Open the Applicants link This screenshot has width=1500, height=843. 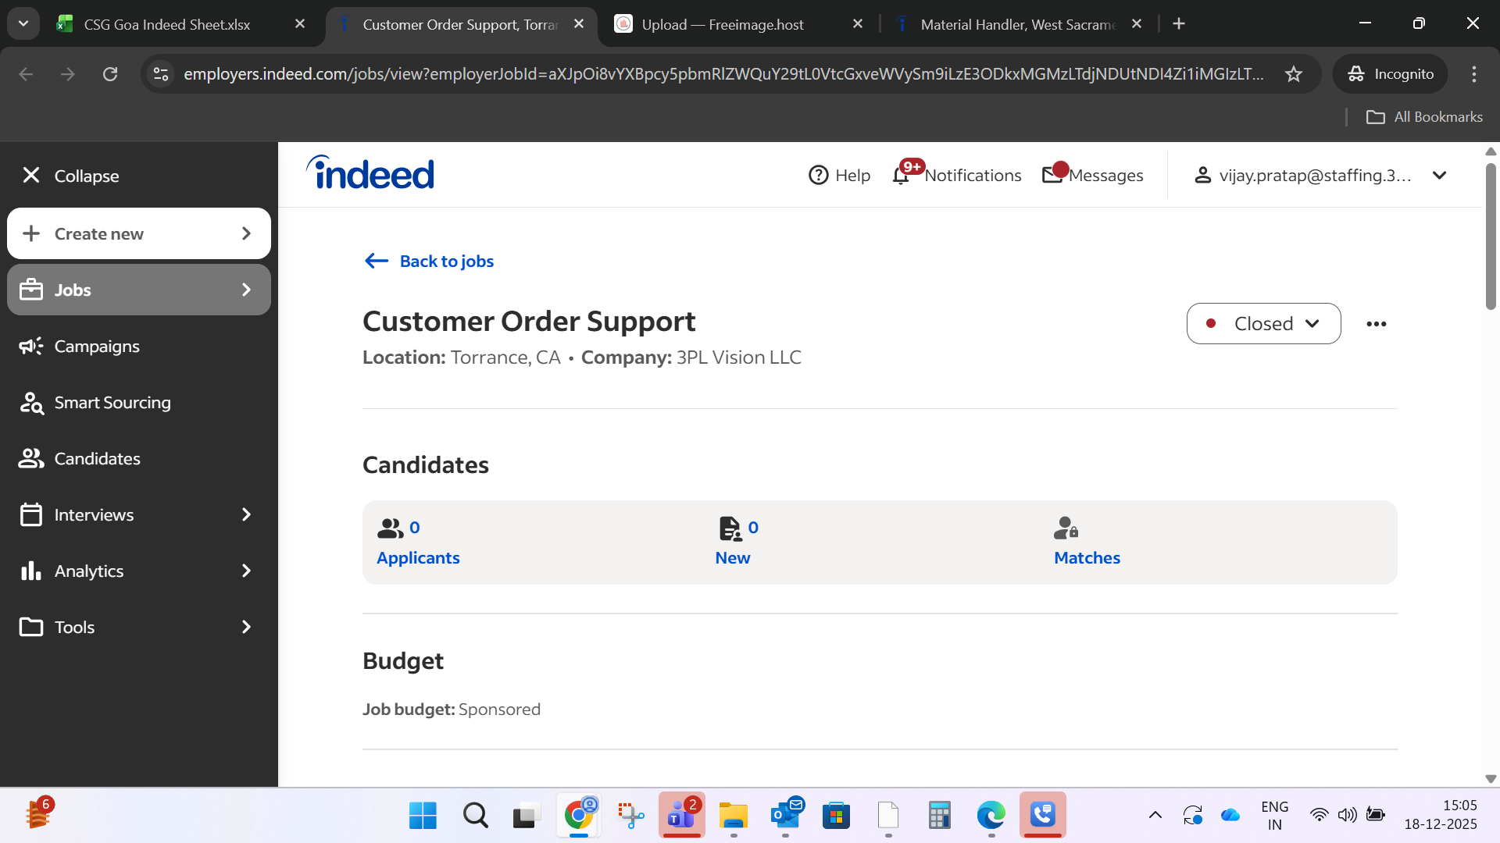pos(418,558)
